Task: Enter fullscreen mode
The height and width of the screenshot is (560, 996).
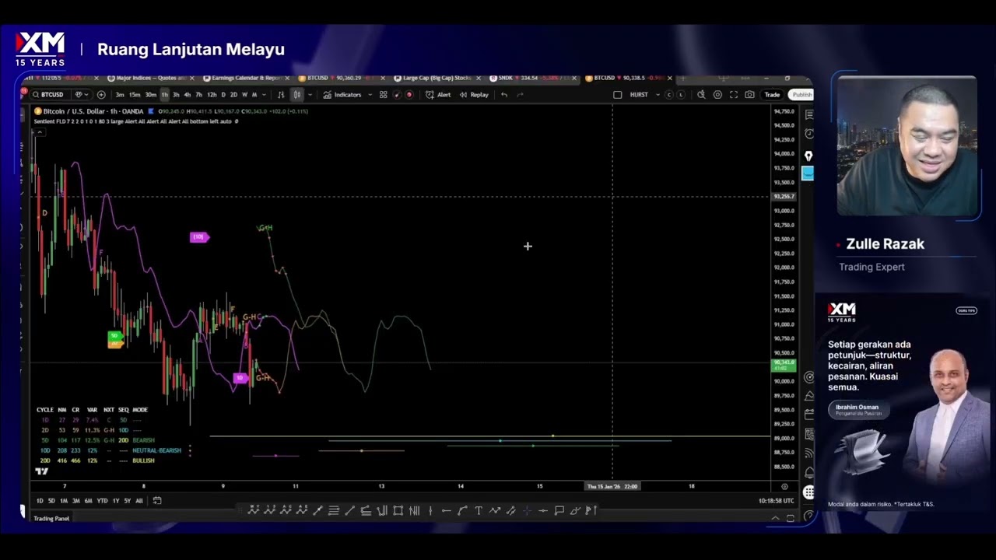Action: pos(734,95)
